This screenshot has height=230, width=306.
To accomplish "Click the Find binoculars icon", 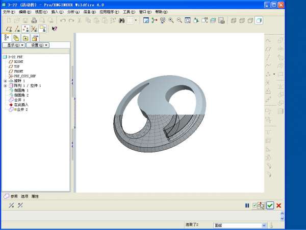I will point(121,20).
